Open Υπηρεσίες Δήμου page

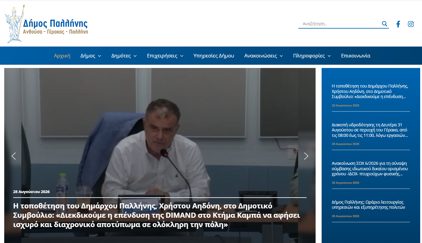214,56
